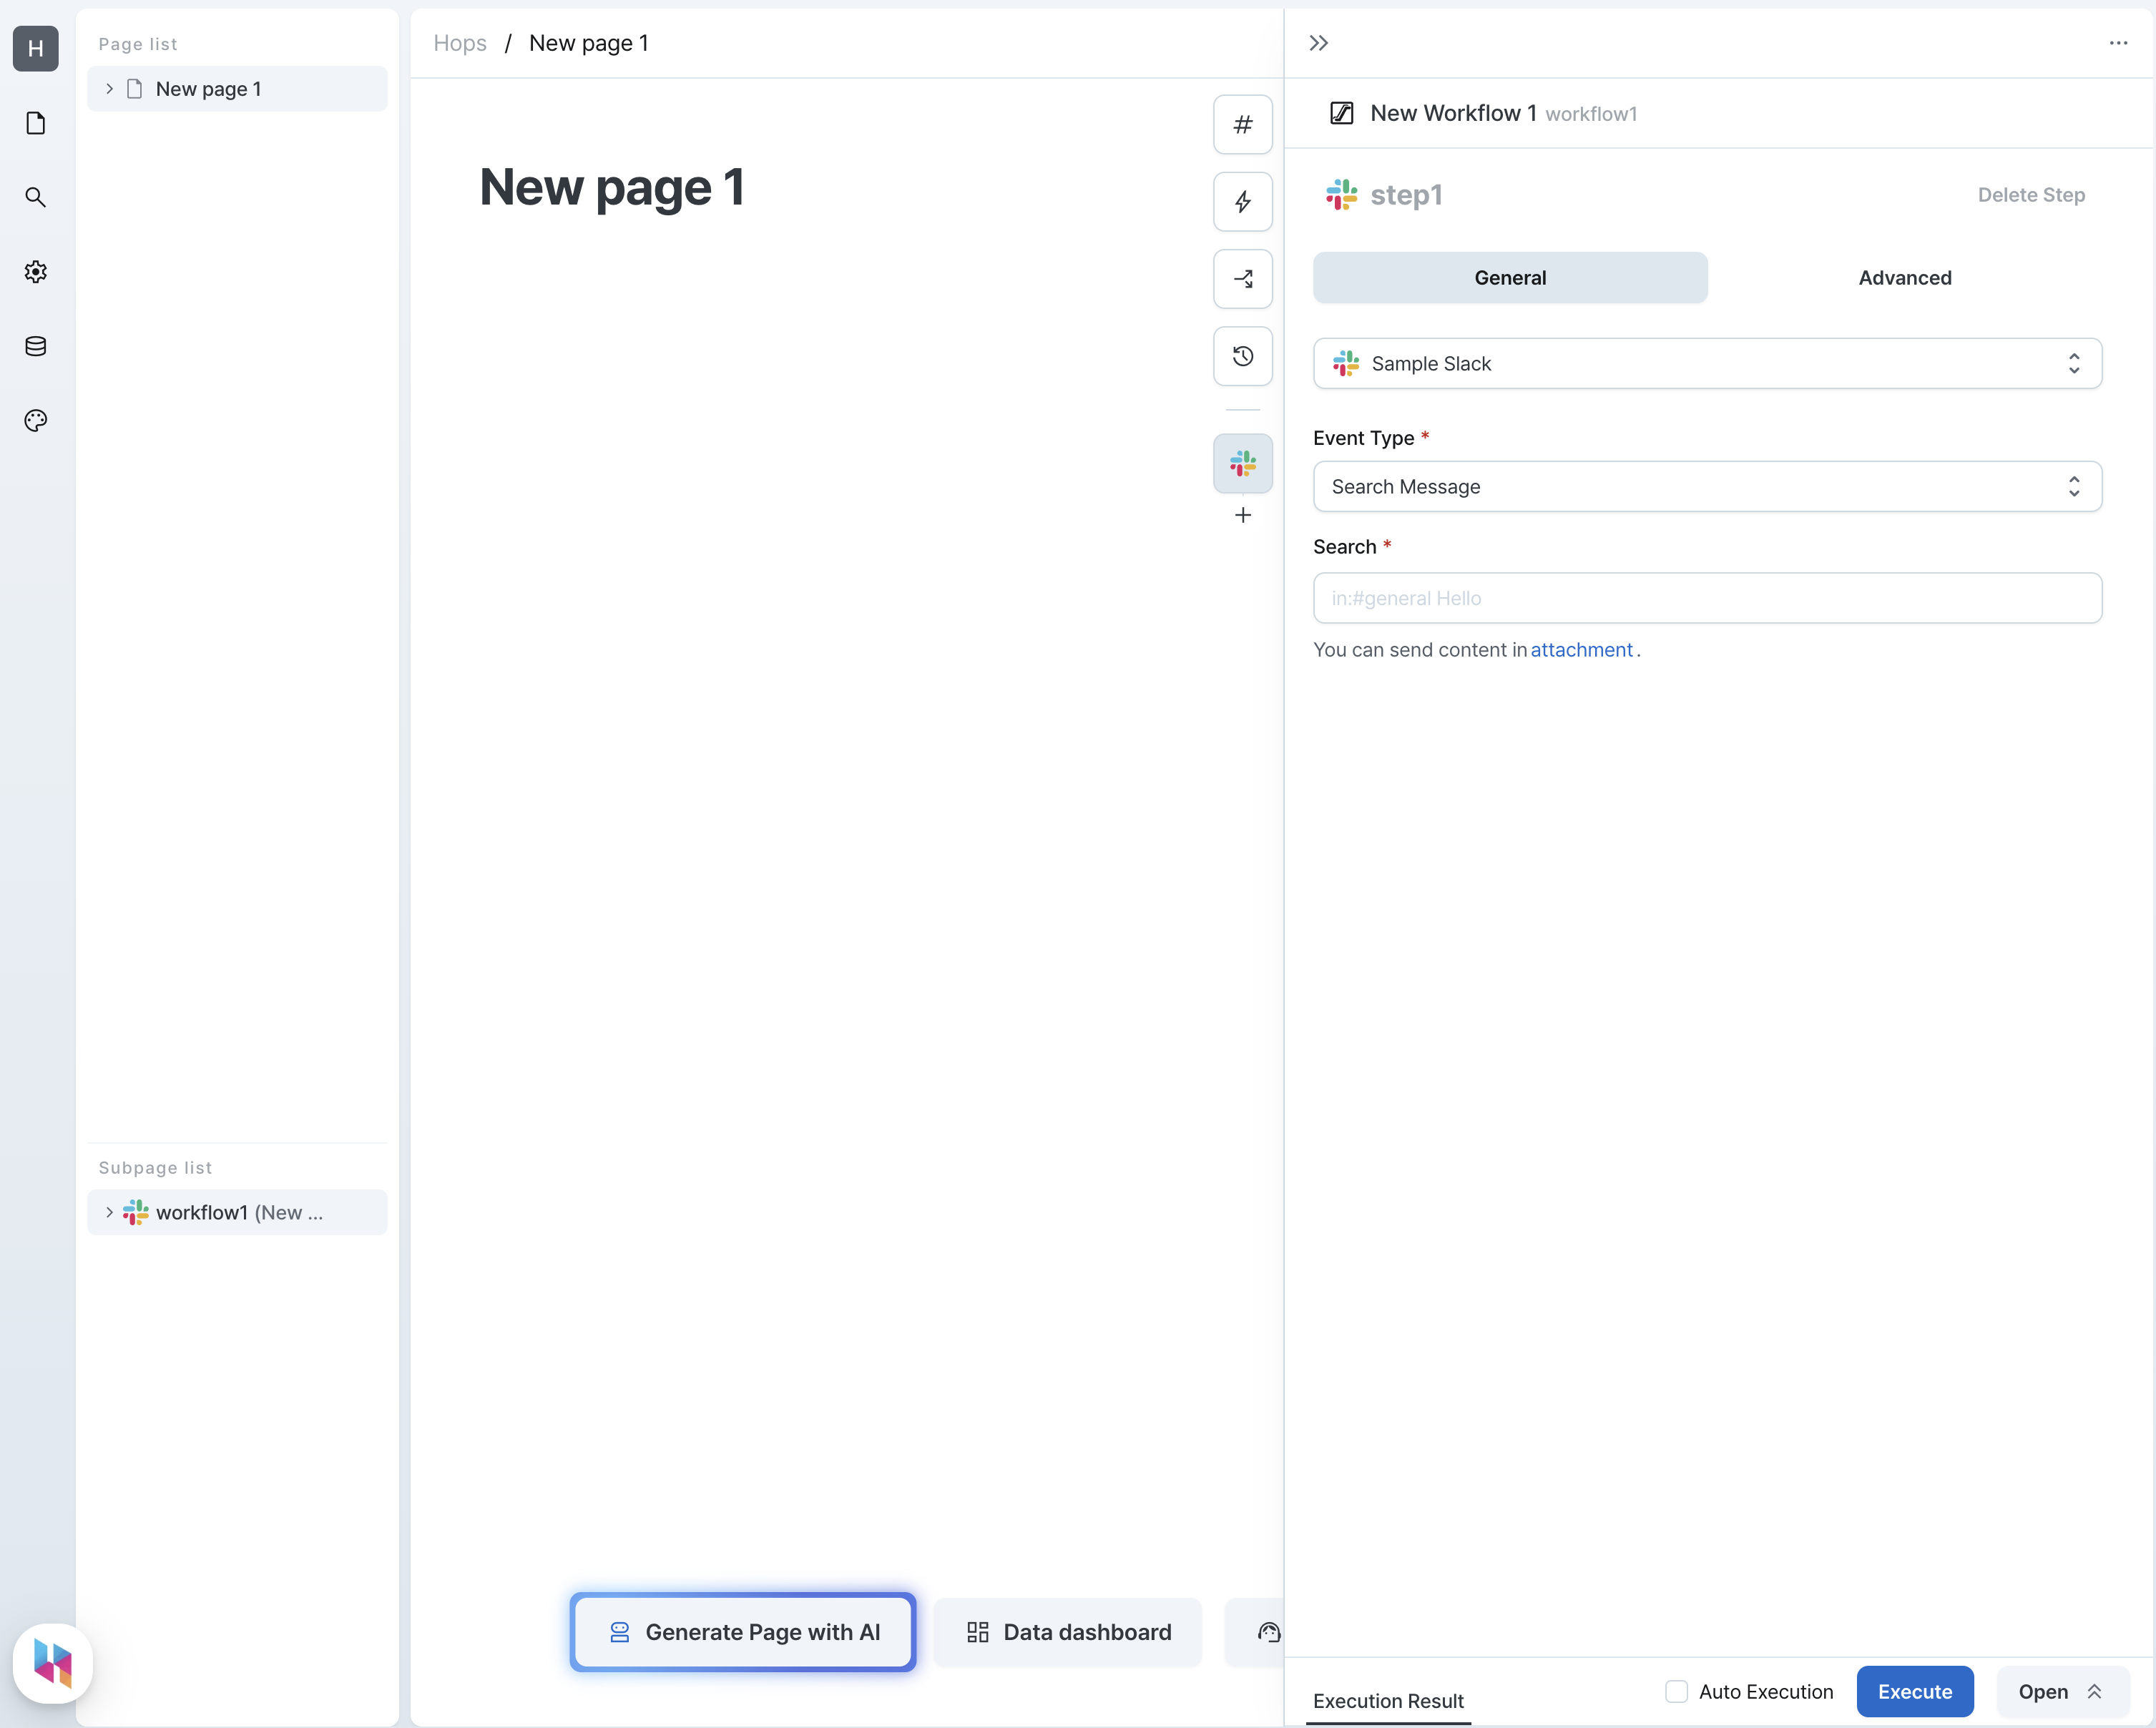
Task: Select the Slack step icon in toolbar
Action: tap(1242, 463)
